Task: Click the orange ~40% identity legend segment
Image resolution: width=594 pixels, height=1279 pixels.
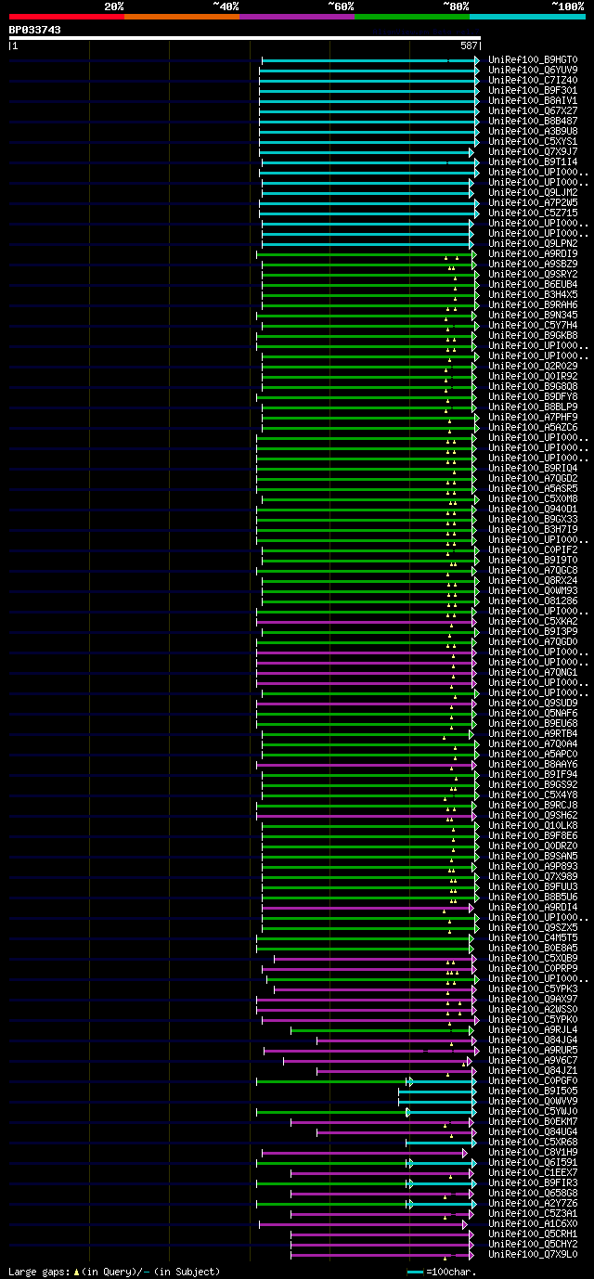Action: [182, 16]
